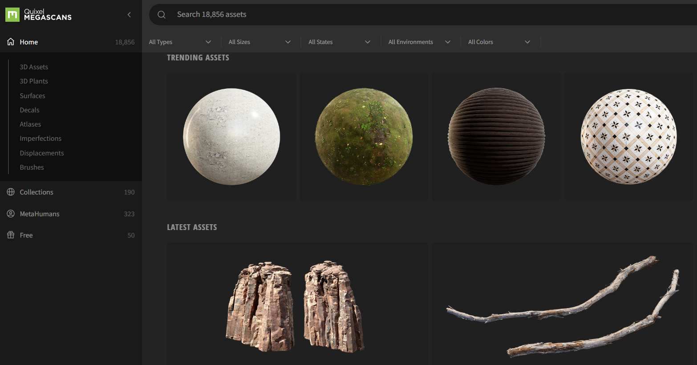Click the magnifying glass search icon
This screenshot has width=697, height=365.
point(162,15)
